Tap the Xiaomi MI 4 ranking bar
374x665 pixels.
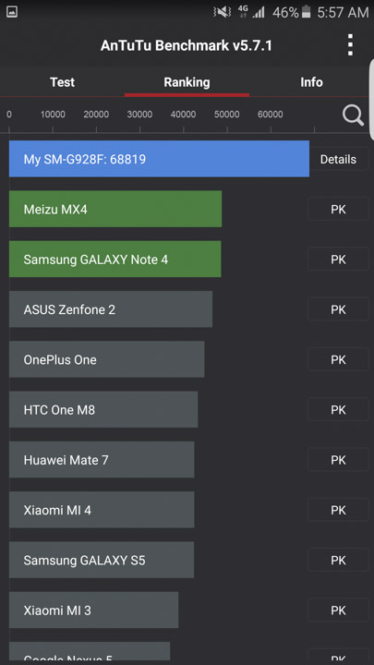[x=102, y=509]
